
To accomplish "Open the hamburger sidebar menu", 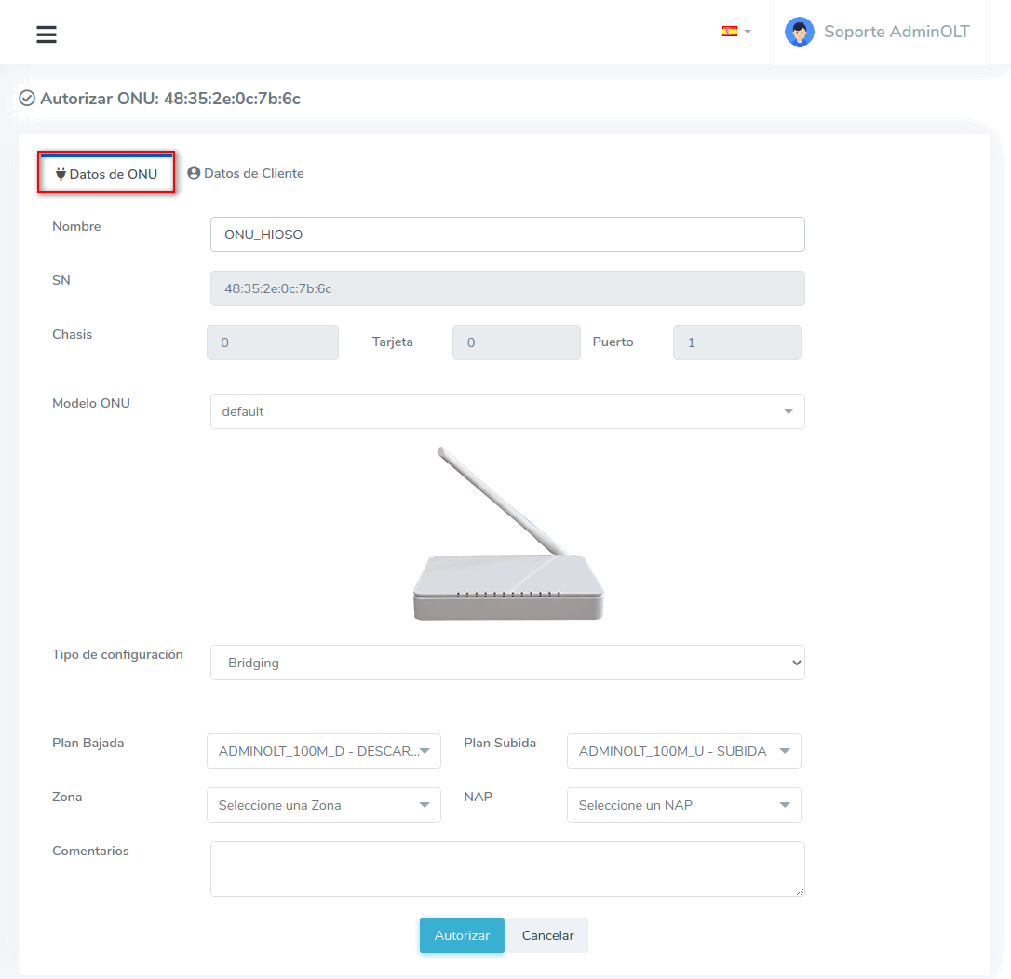I will click(x=47, y=34).
